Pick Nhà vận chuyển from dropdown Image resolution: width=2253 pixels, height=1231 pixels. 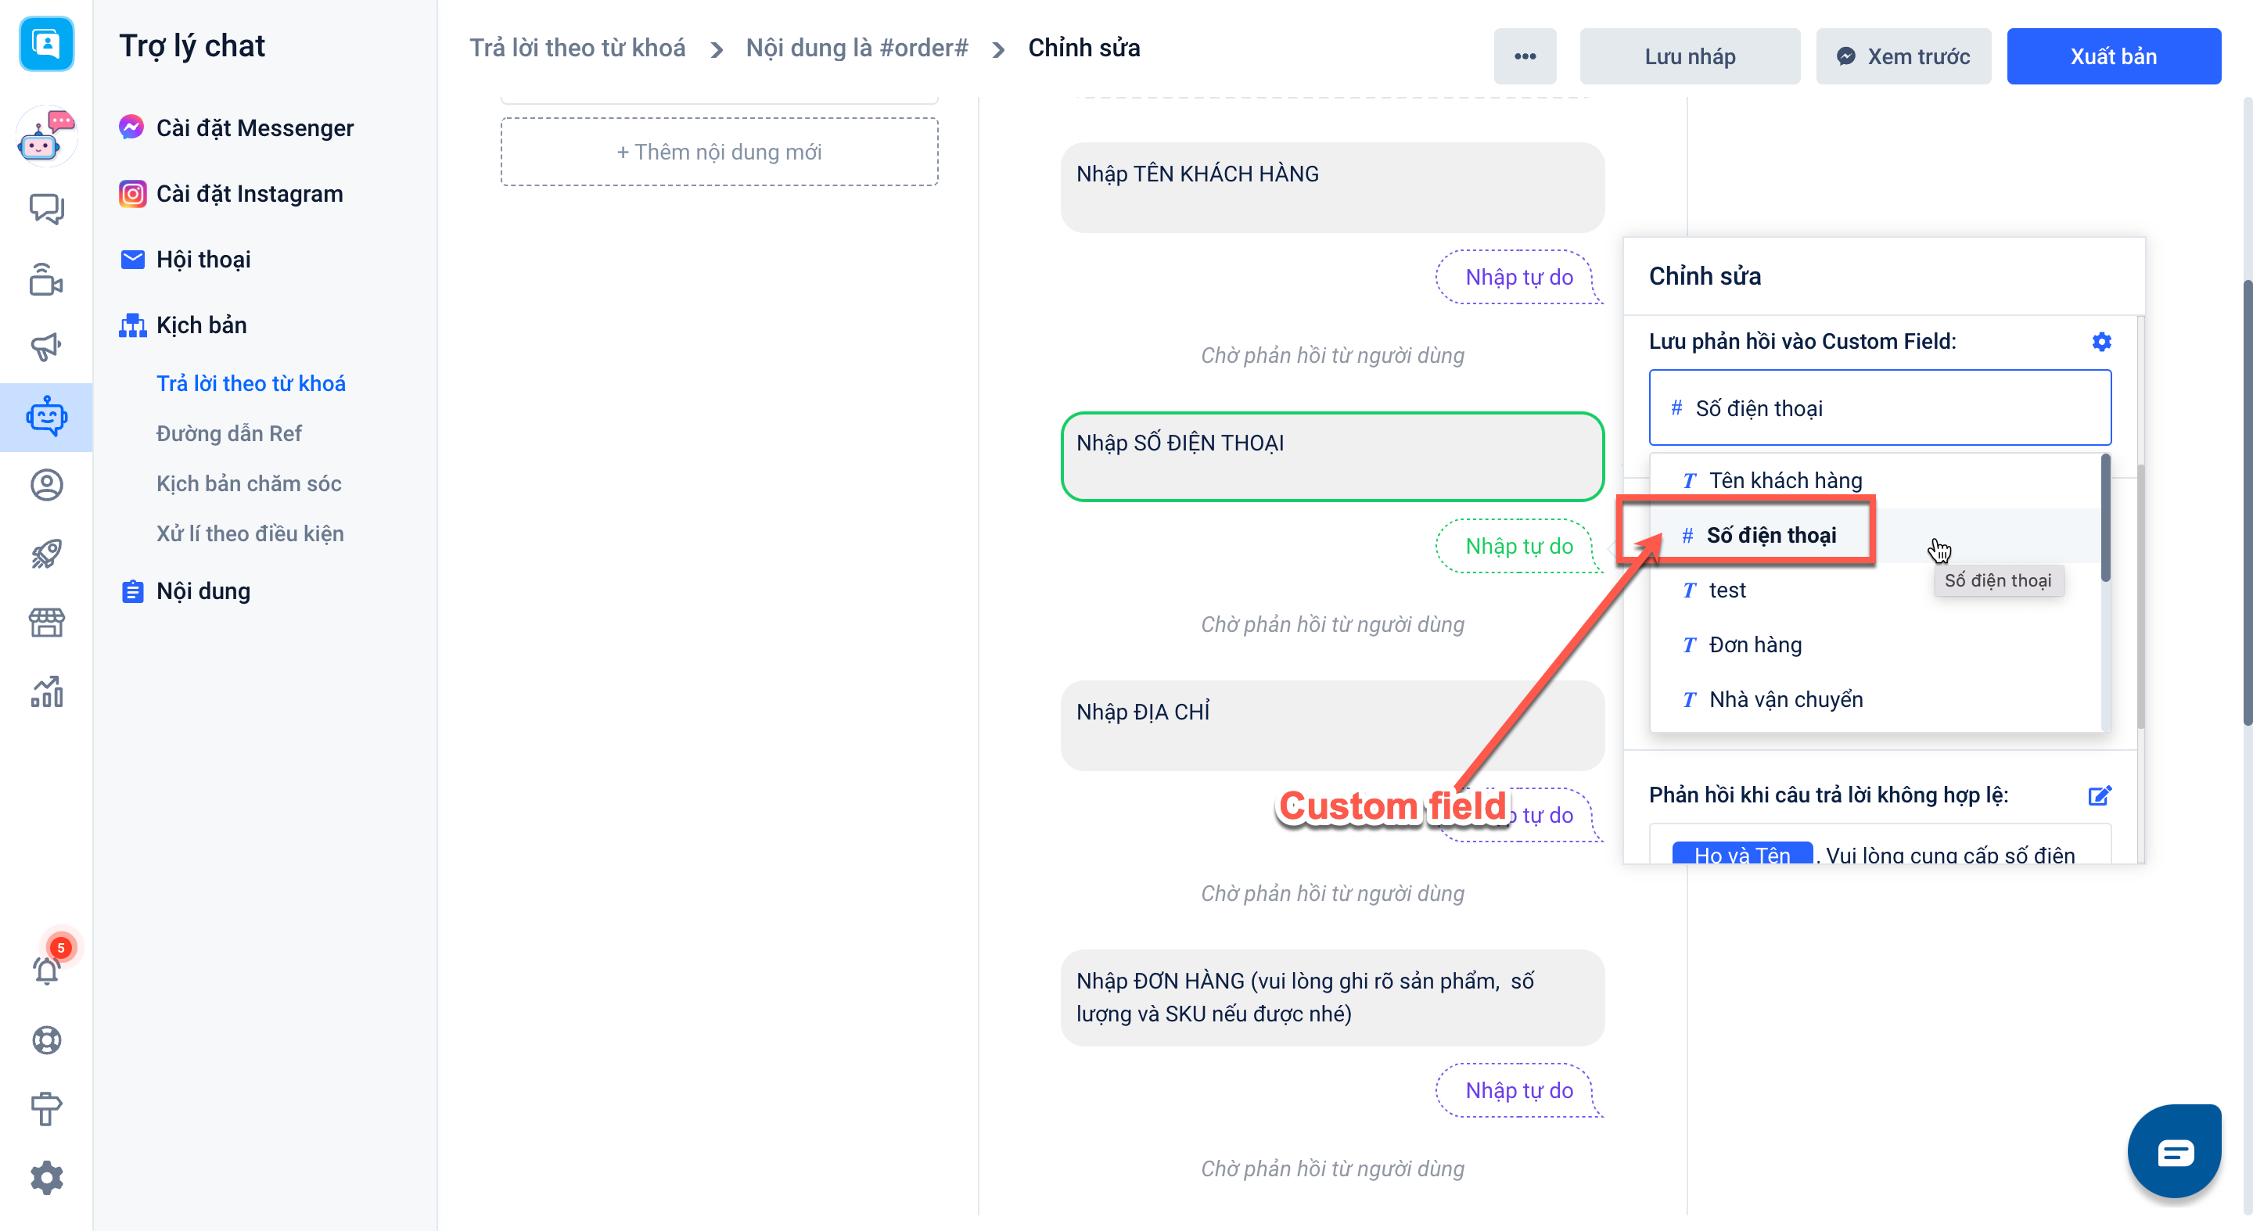point(1784,699)
